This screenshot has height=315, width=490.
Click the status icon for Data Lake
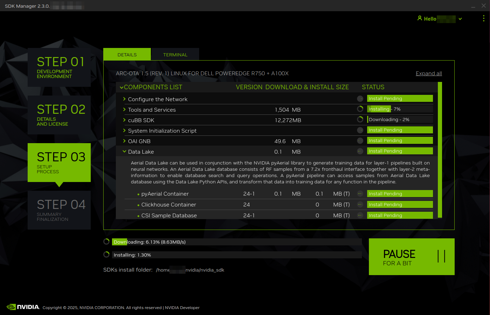pos(360,151)
